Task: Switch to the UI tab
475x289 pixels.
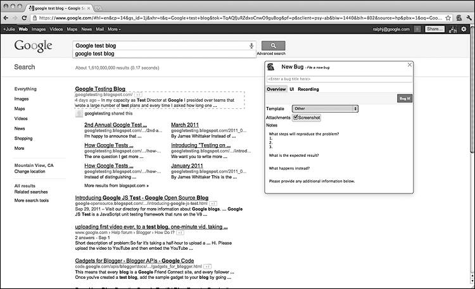Action: pos(292,89)
